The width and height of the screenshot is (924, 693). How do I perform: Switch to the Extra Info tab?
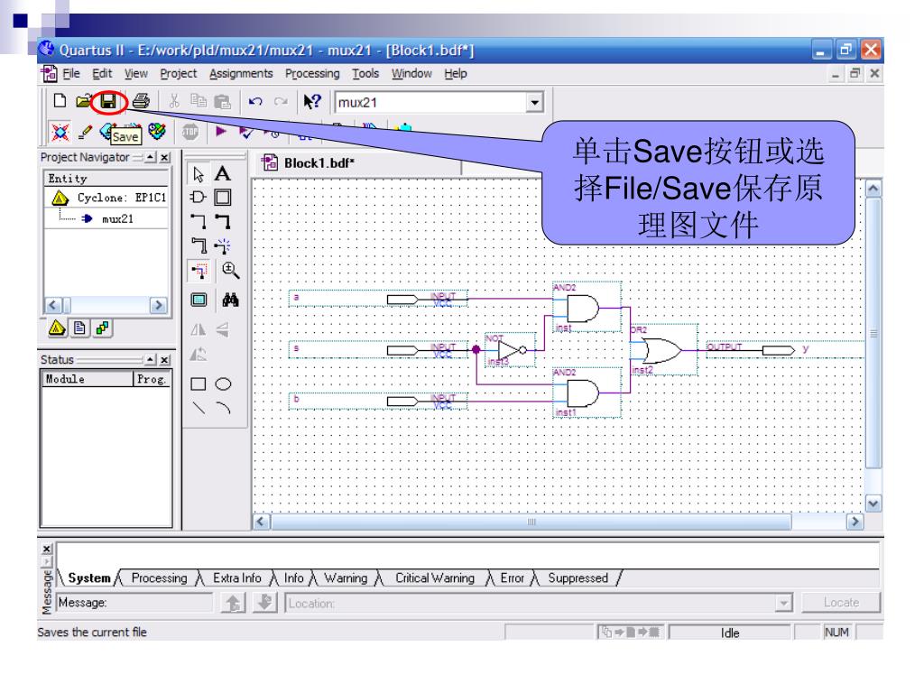pyautogui.click(x=237, y=578)
